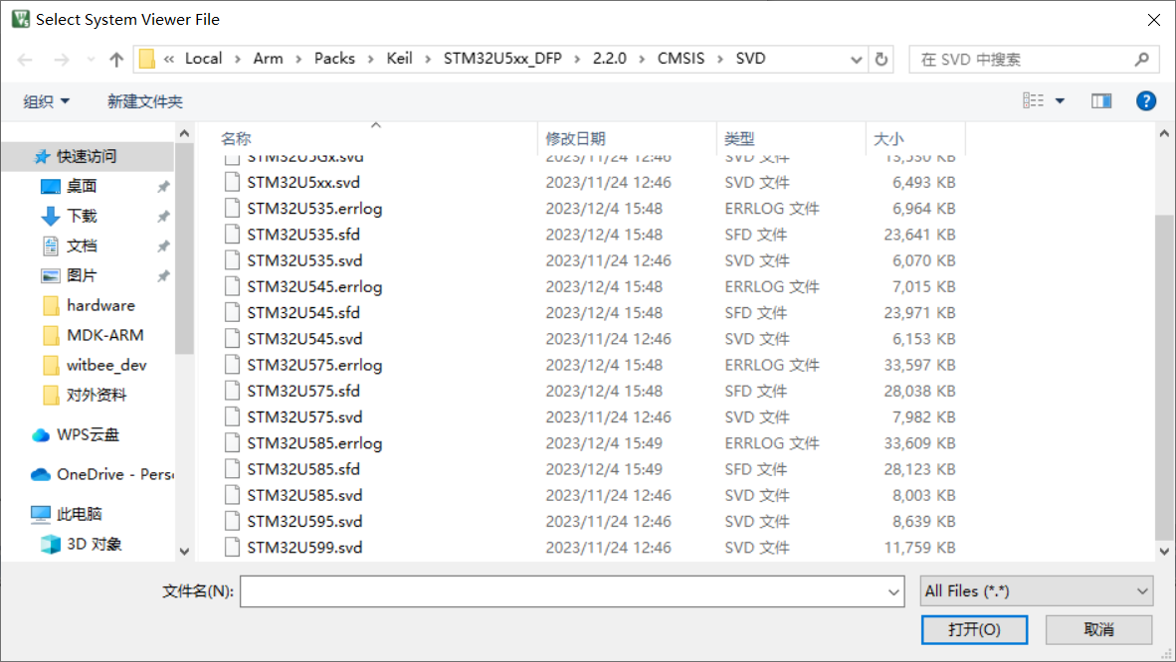
Task: Navigate to Keil via the breadcrumb
Action: (x=399, y=59)
